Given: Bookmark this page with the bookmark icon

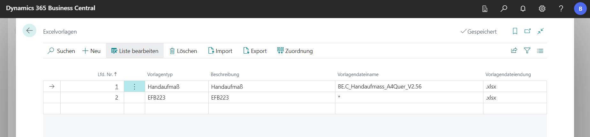Looking at the screenshot, I should point(515,31).
